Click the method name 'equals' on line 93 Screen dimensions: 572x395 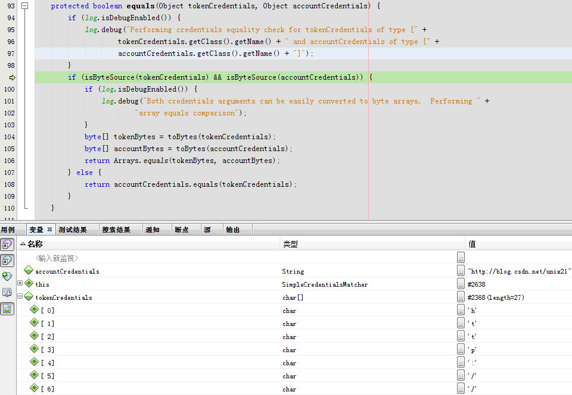point(141,6)
